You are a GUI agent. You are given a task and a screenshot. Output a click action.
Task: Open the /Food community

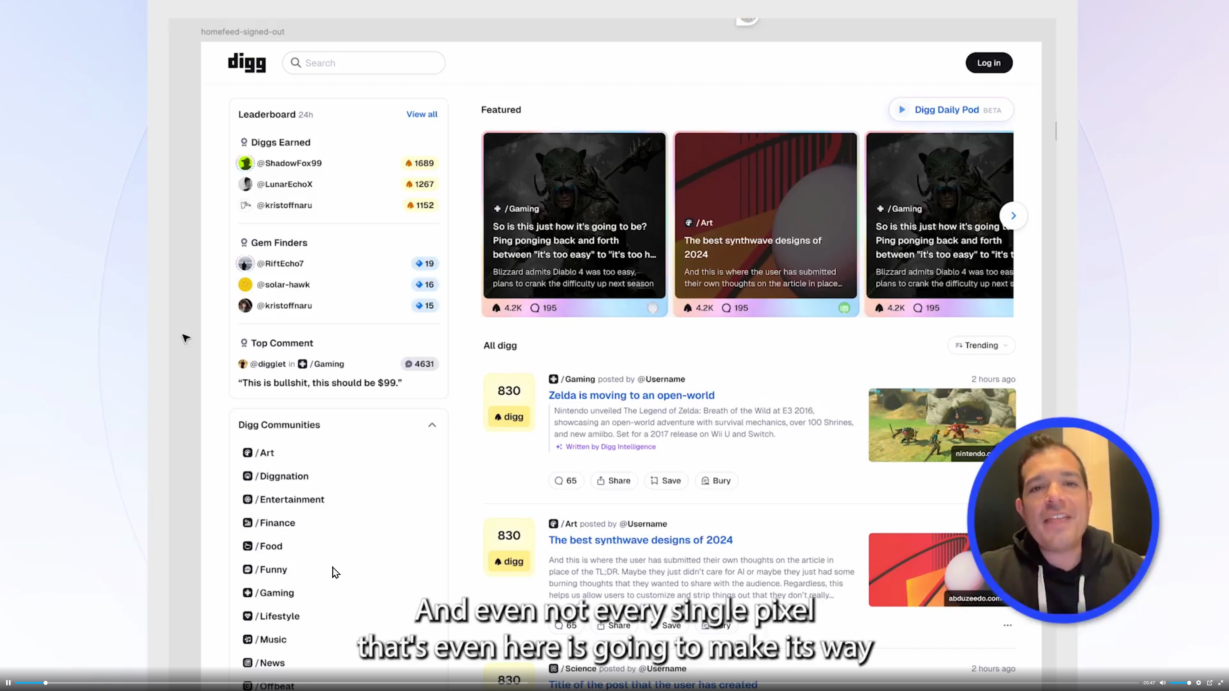[262, 546]
